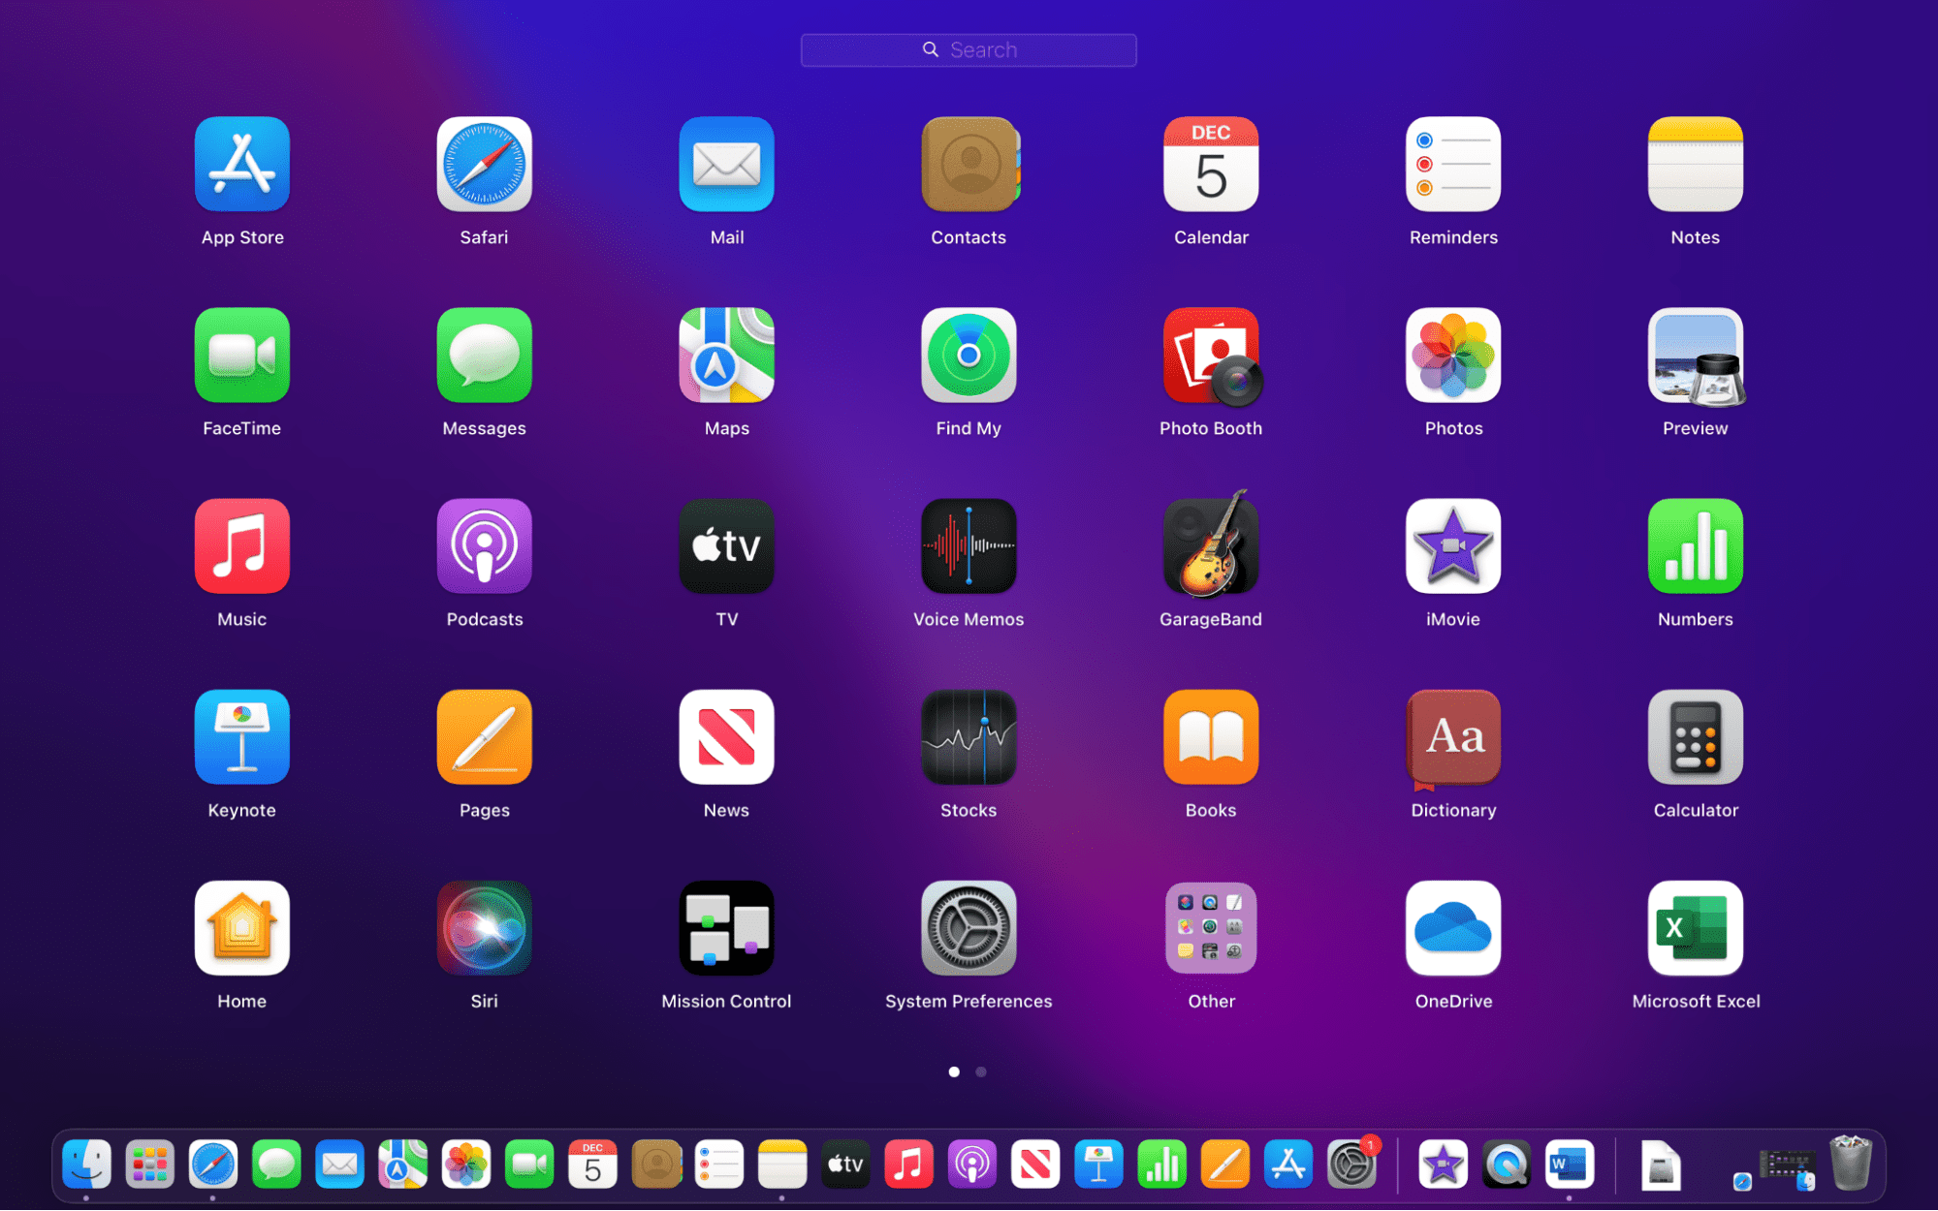Open the Find My app
The image size is (1938, 1211).
click(x=969, y=356)
